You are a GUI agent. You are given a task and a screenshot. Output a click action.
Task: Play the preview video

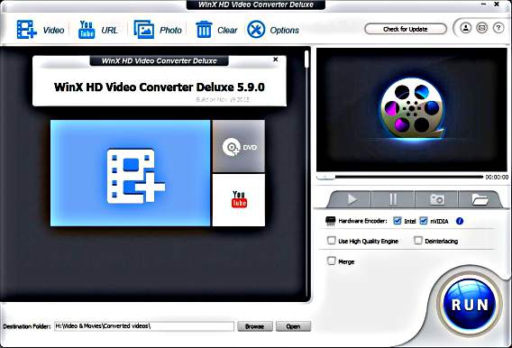point(352,199)
